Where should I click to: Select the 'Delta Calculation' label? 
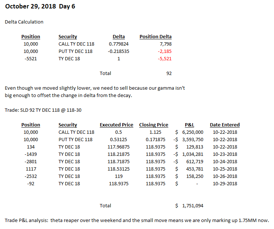click(x=24, y=22)
